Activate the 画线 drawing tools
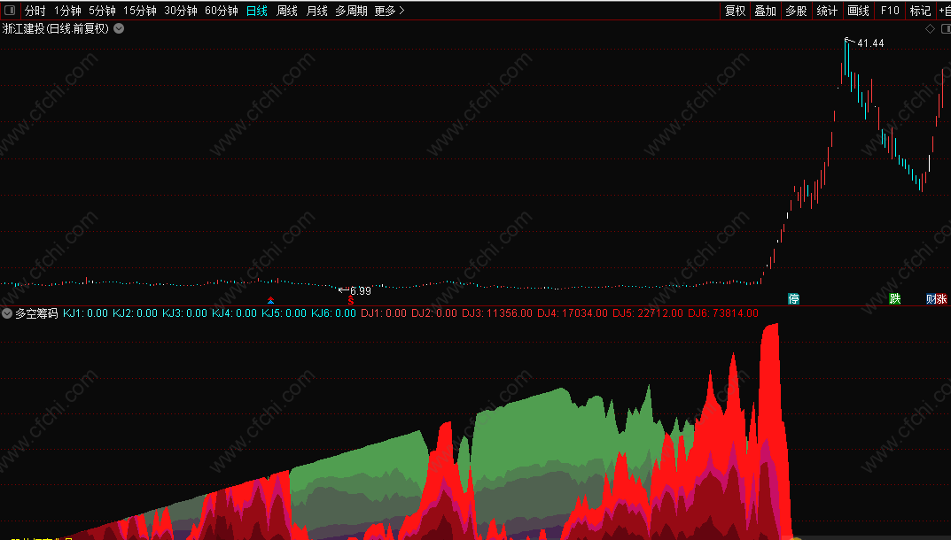Screen dimensions: 951x540 (x=858, y=11)
